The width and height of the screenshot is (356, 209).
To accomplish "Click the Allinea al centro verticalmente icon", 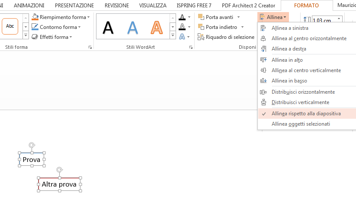I will 263,70.
